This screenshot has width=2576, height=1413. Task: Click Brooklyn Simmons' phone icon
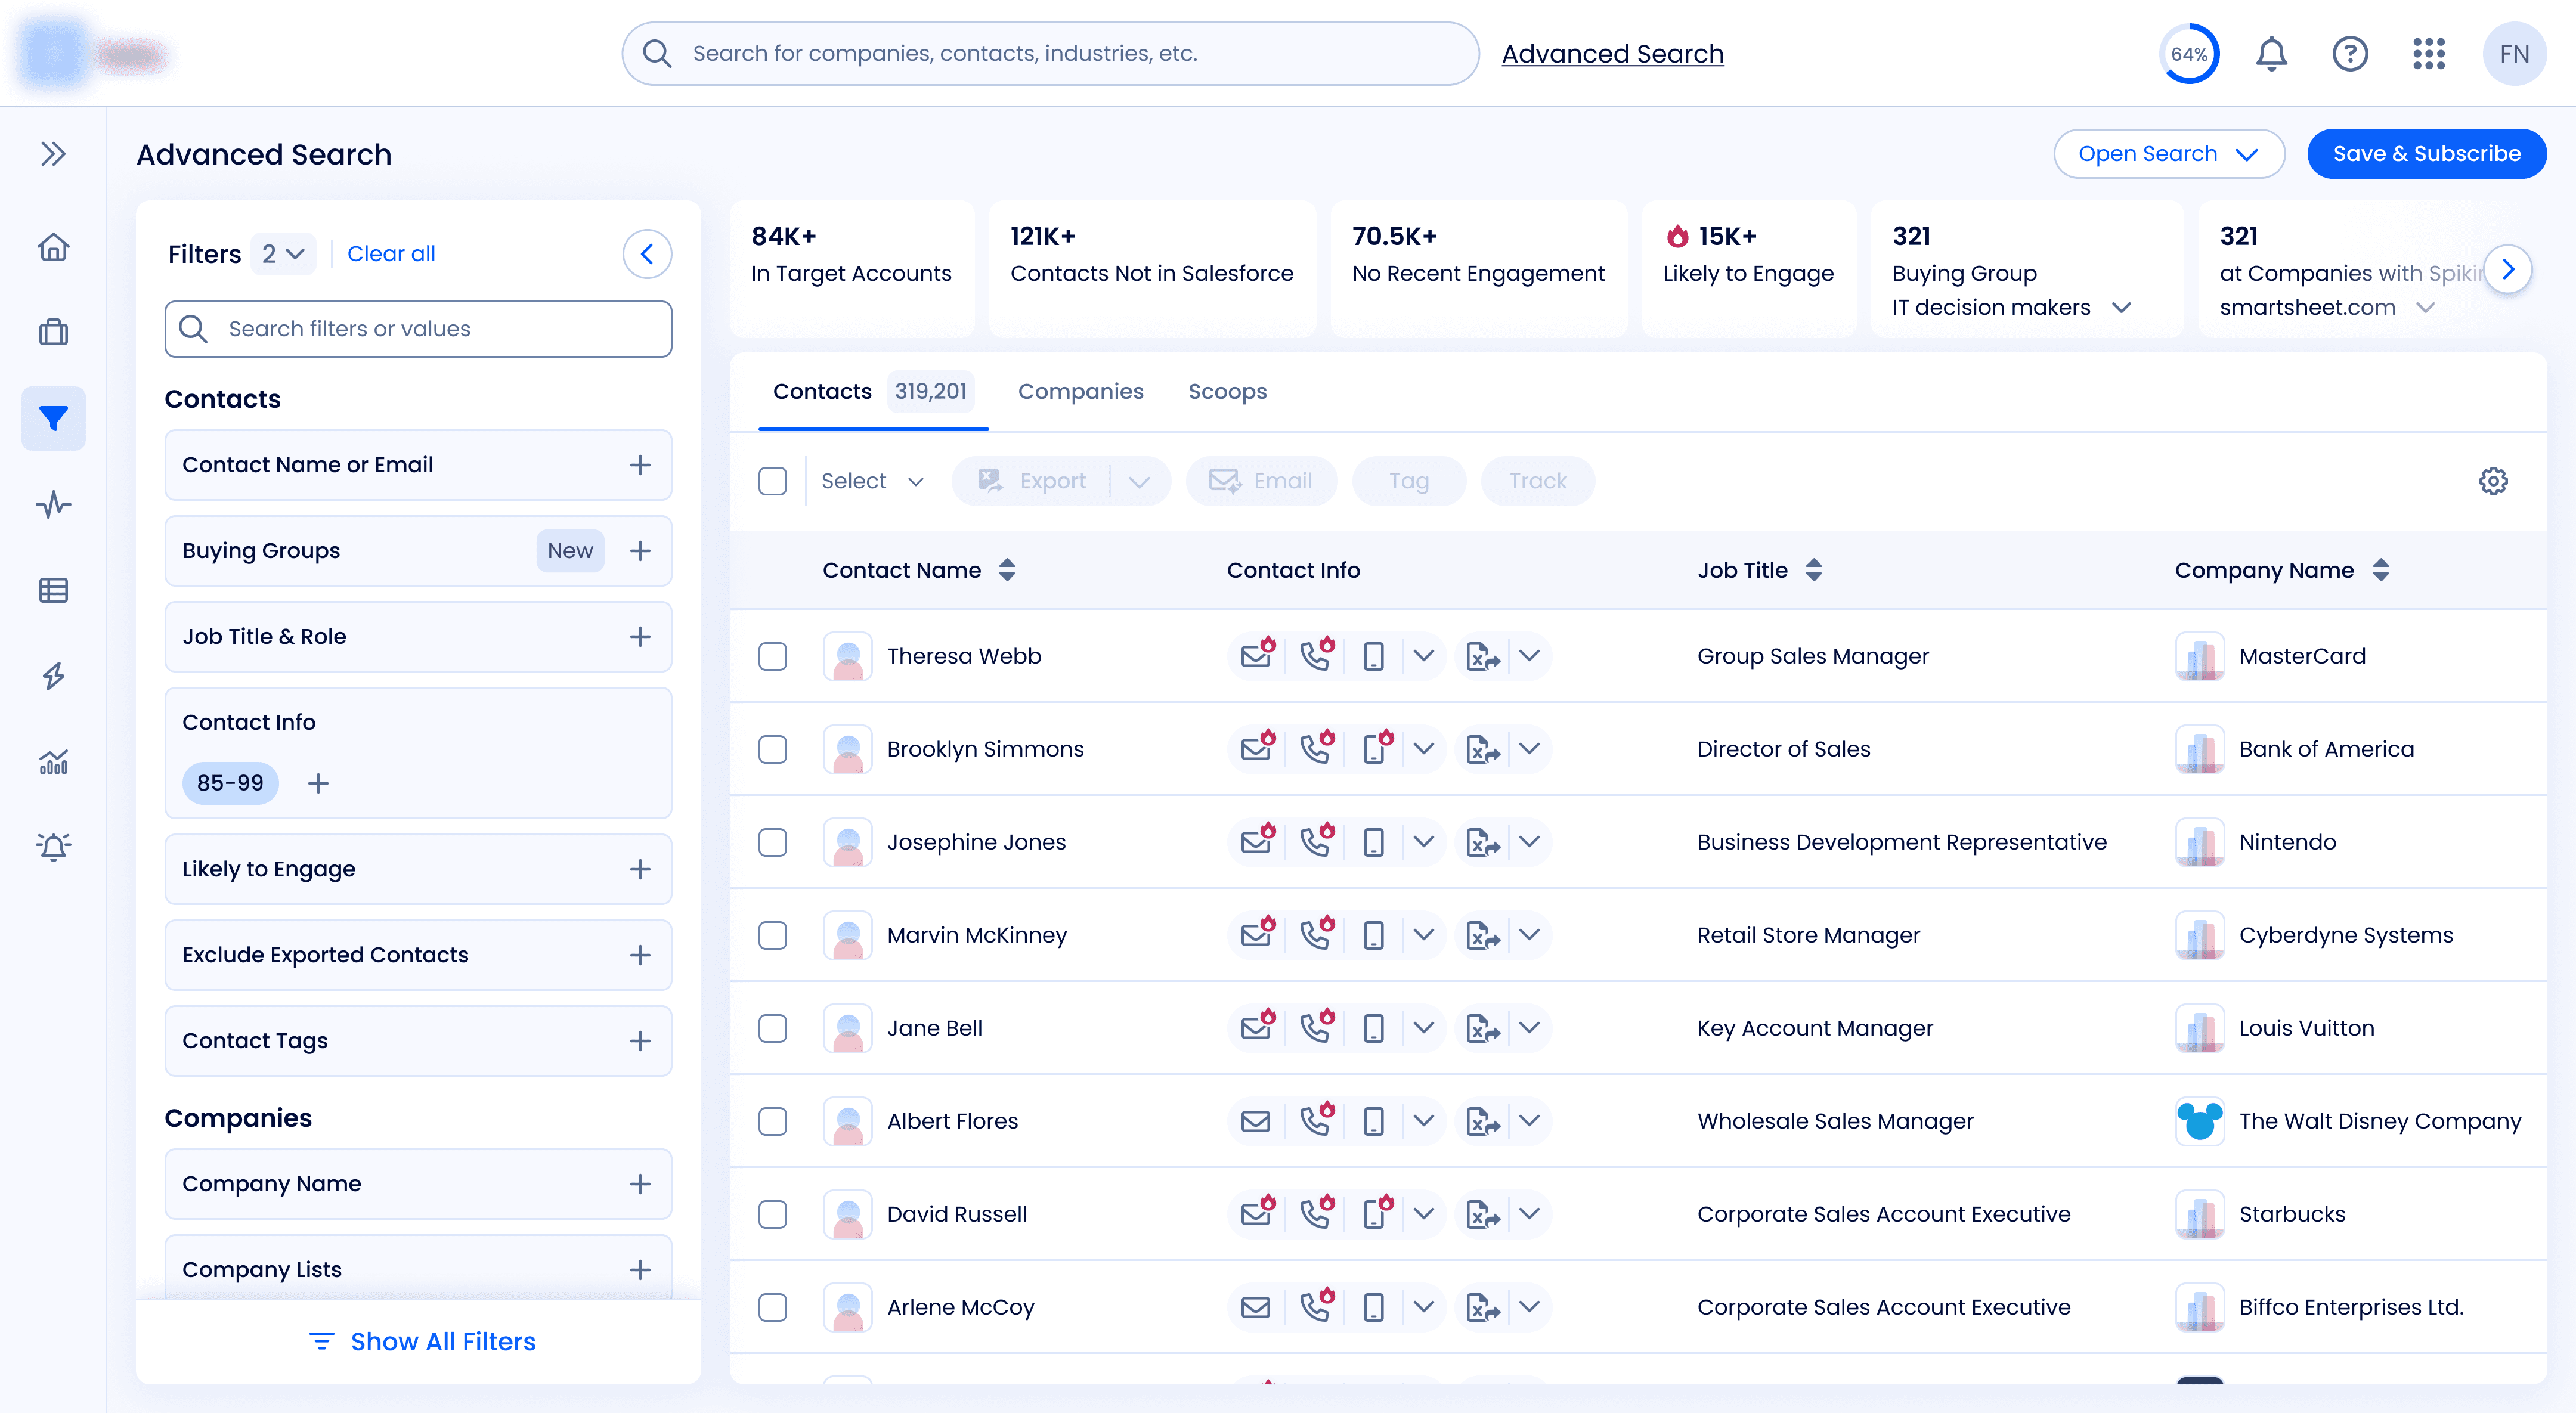coord(1315,749)
